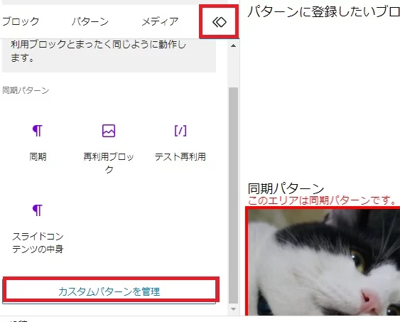Select the 同期パターン heading in the editor
400x322 pixels.
286,188
